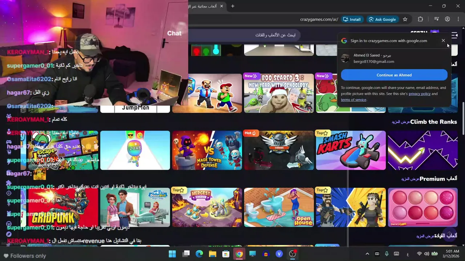Open Microsoft Store from the taskbar

pyautogui.click(x=226, y=254)
